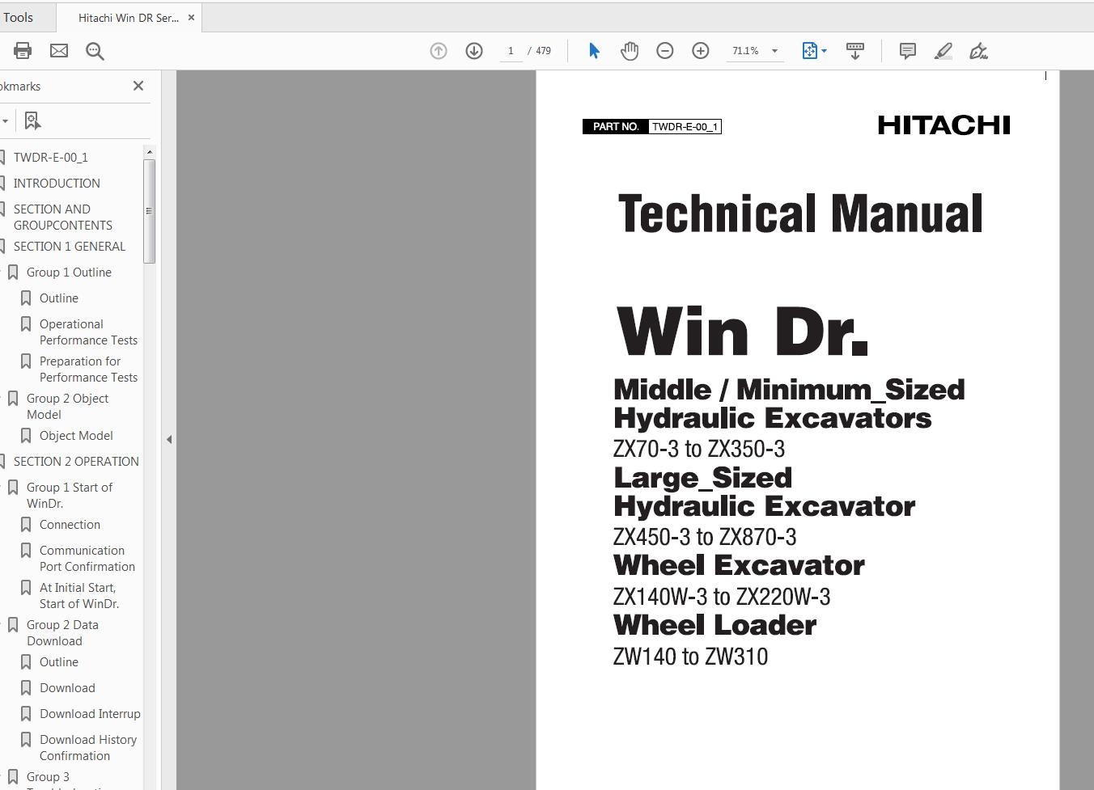The width and height of the screenshot is (1094, 790).
Task: Click the Technical Manual title on page
Action: 800,213
